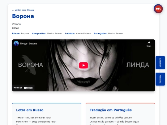This screenshot has height=125, width=167.
Task: Click the ЛИНДА text in video thumbnail
Action: (x=138, y=65)
